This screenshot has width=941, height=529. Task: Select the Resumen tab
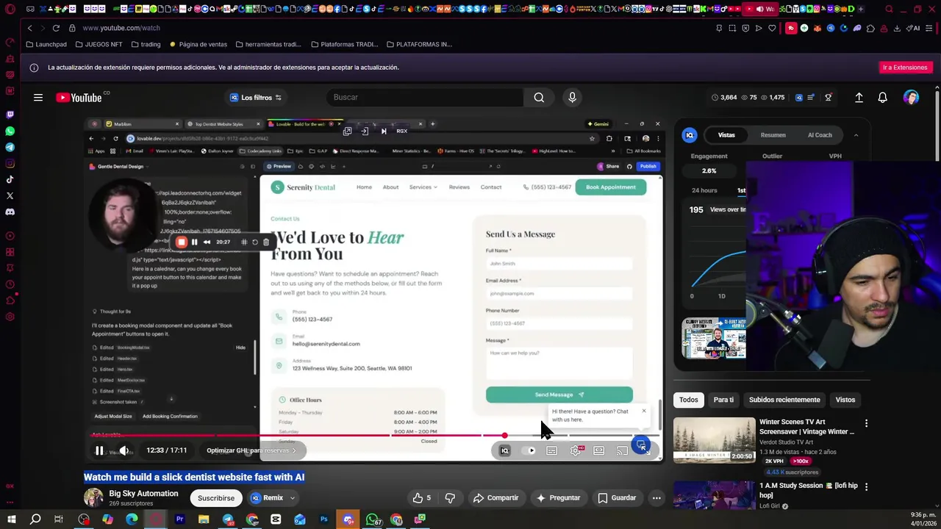773,135
